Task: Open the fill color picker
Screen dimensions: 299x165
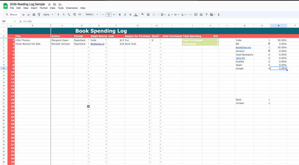Action: tap(142, 15)
